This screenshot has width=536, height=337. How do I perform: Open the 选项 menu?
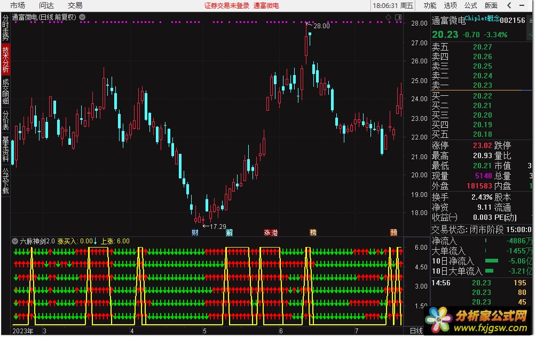tap(450, 5)
